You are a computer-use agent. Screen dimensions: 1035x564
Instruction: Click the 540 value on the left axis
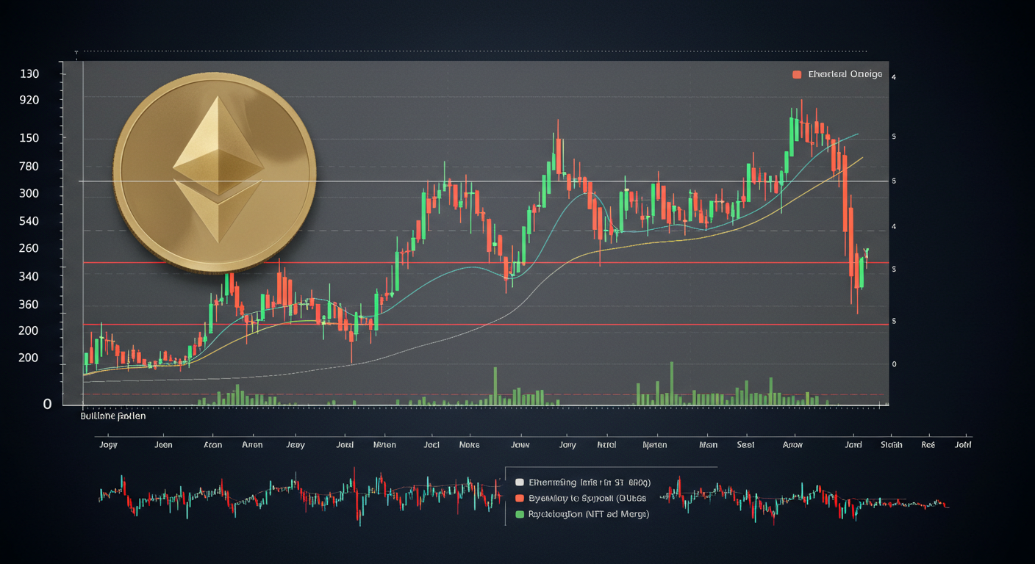pyautogui.click(x=29, y=221)
